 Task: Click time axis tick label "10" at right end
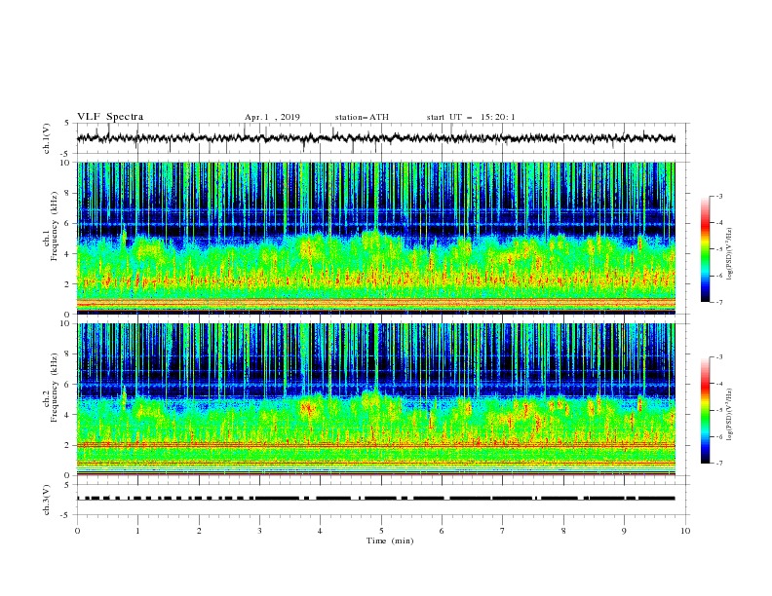tap(685, 531)
